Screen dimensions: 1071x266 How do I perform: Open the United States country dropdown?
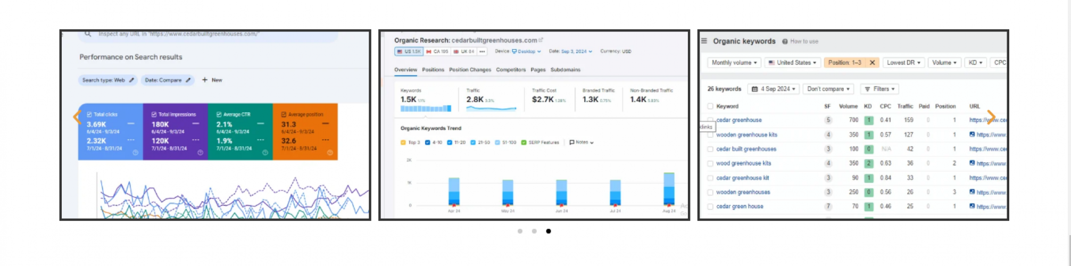(793, 63)
